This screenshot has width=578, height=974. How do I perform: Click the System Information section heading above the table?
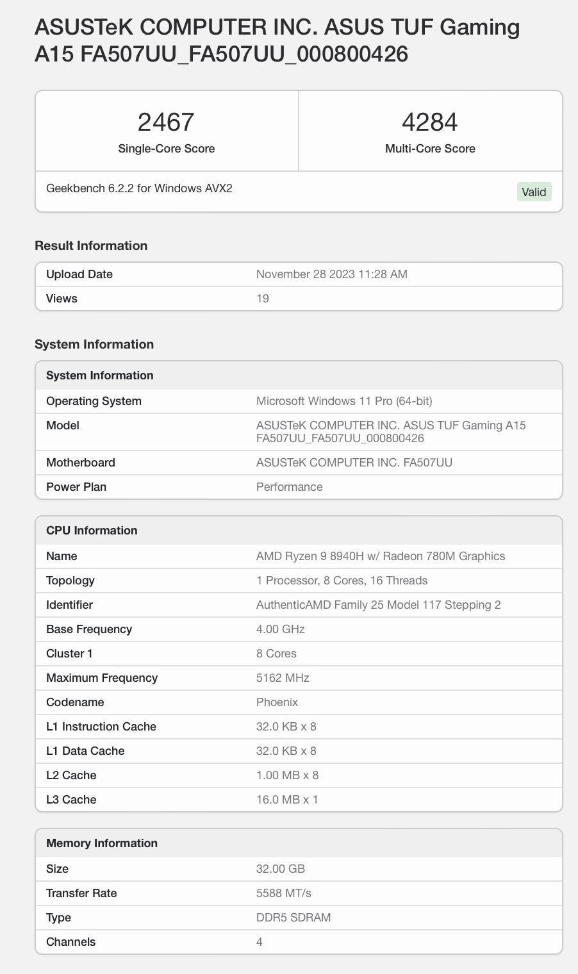pos(94,344)
